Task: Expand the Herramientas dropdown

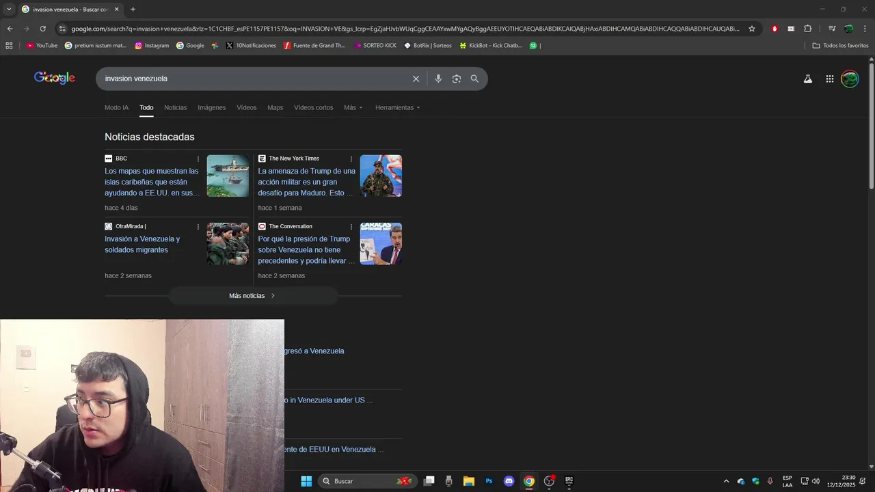Action: pyautogui.click(x=398, y=107)
